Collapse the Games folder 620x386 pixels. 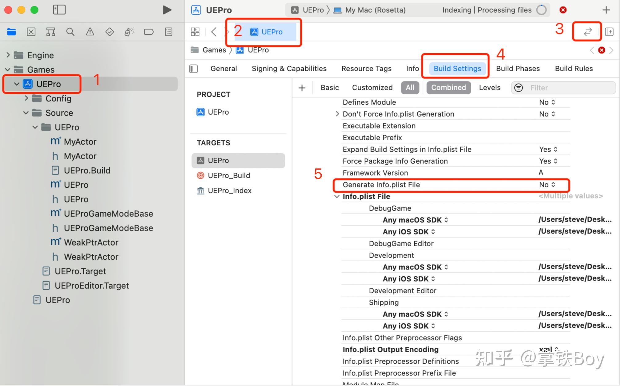[8, 69]
